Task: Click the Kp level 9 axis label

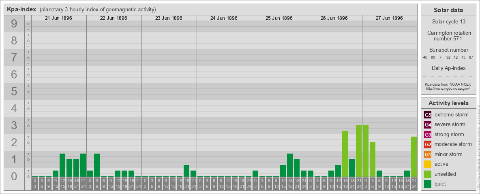Action: (x=14, y=24)
